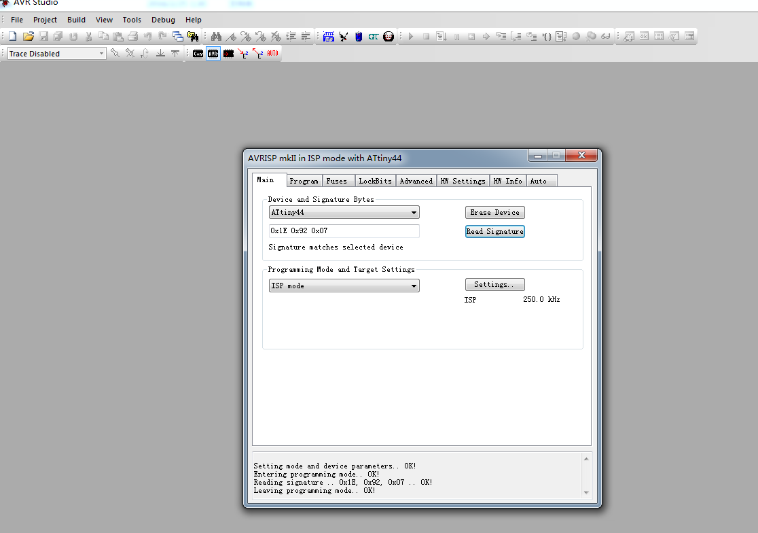Screen dimensions: 758x533
Task: Click the Find in Files icon
Action: coord(193,36)
